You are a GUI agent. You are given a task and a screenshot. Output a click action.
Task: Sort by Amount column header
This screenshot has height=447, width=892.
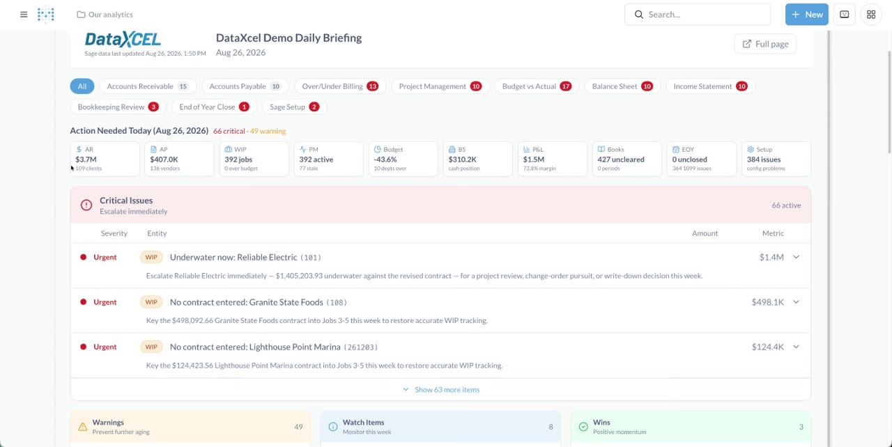point(705,233)
